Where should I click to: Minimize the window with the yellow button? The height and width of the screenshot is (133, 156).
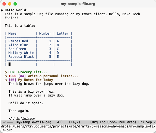(x=10, y=4)
